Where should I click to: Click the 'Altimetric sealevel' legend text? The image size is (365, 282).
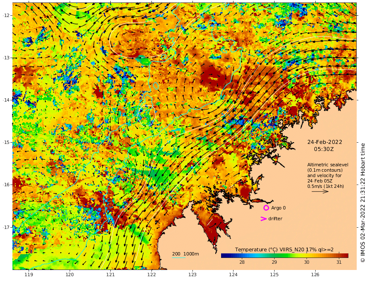328,165
